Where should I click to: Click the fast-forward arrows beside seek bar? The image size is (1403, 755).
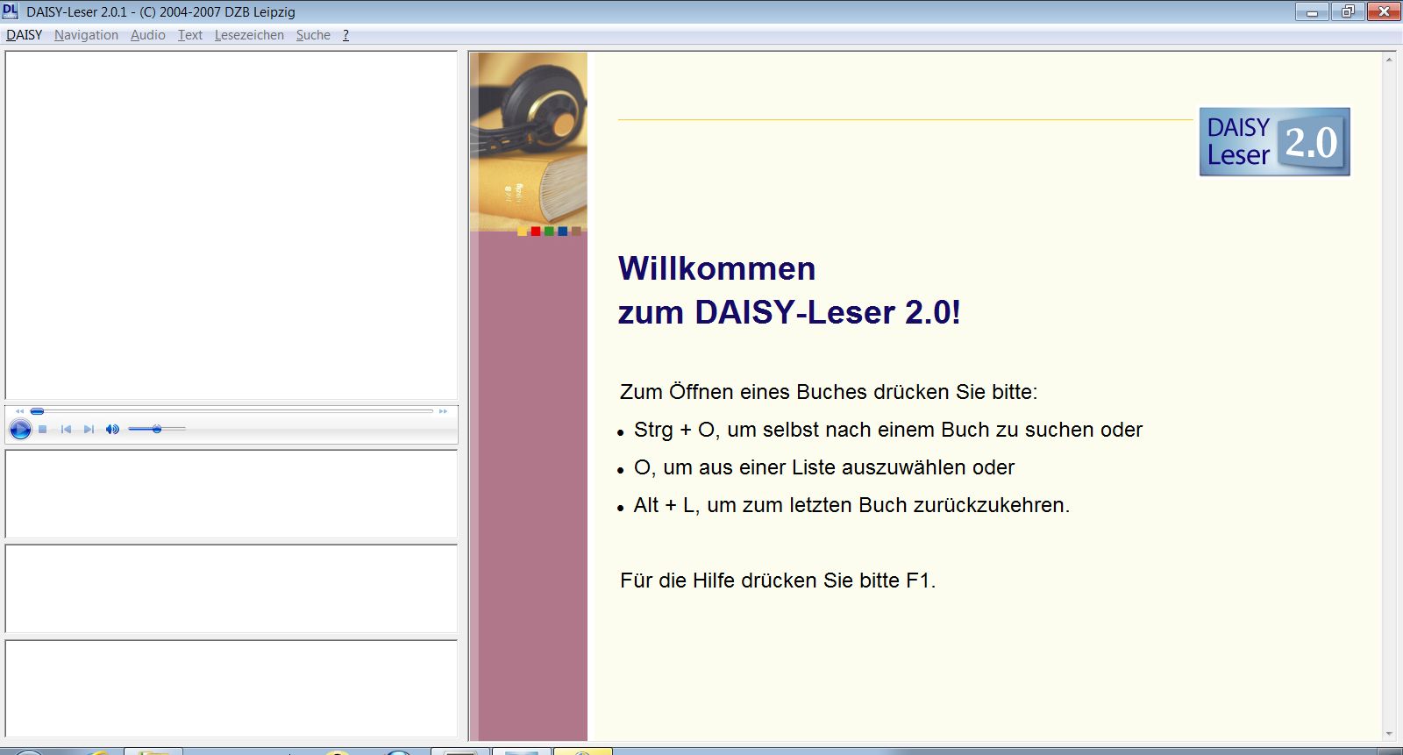443,410
